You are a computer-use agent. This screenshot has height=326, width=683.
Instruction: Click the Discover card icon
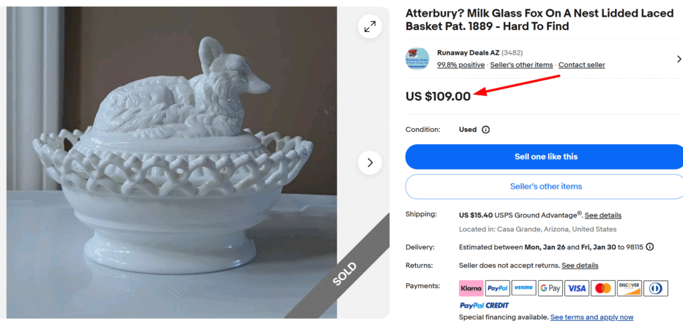(x=629, y=288)
